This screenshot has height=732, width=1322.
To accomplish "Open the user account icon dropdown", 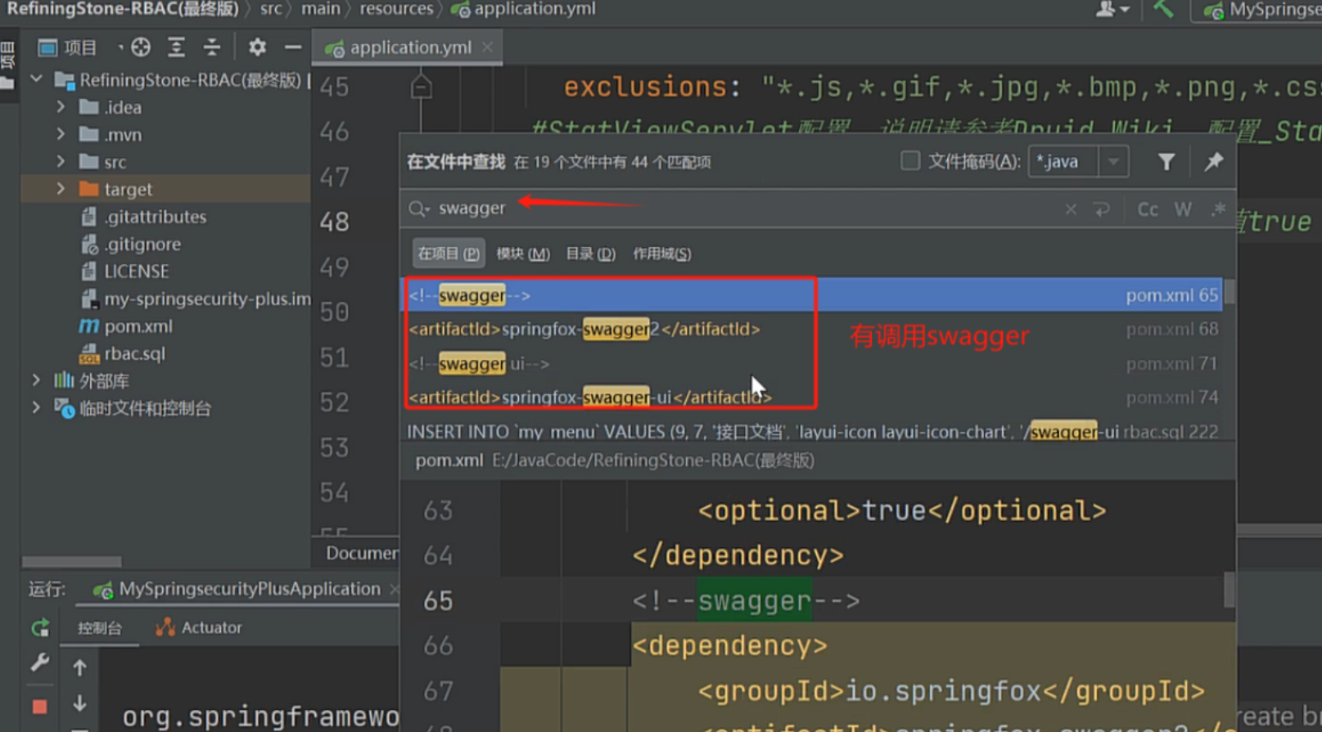I will pyautogui.click(x=1112, y=9).
